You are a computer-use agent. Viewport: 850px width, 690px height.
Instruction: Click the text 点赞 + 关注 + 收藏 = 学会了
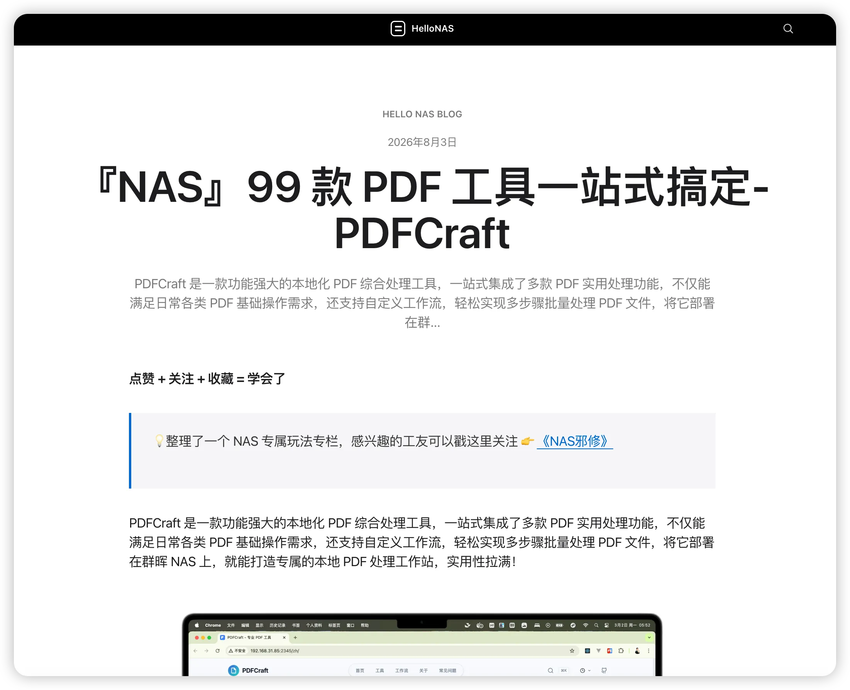click(x=207, y=379)
